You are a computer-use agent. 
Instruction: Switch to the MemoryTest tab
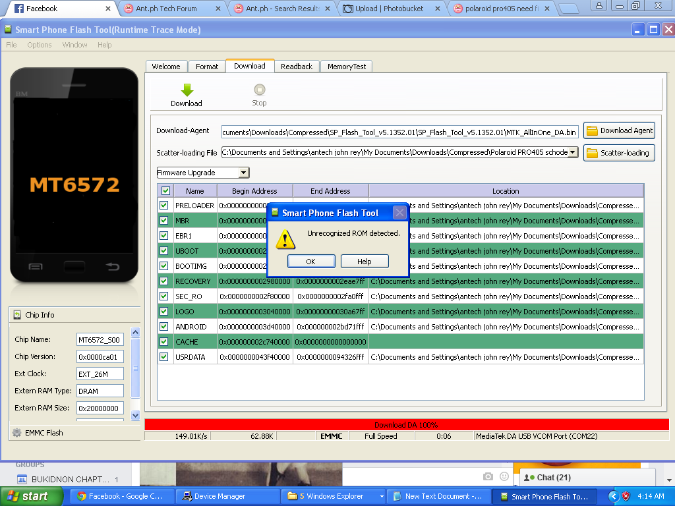coord(347,67)
